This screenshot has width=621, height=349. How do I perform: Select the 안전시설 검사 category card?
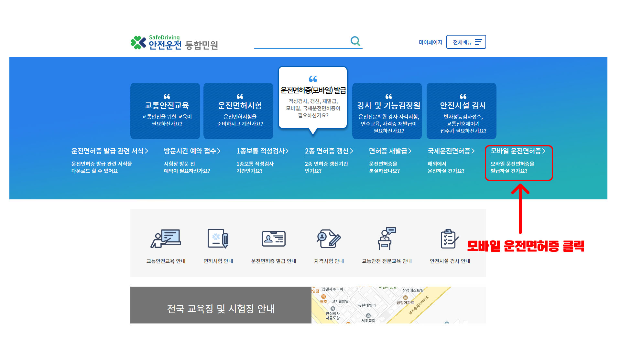(x=462, y=111)
